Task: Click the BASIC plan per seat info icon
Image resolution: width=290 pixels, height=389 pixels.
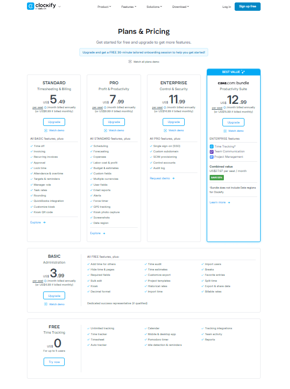Action: tap(46, 281)
